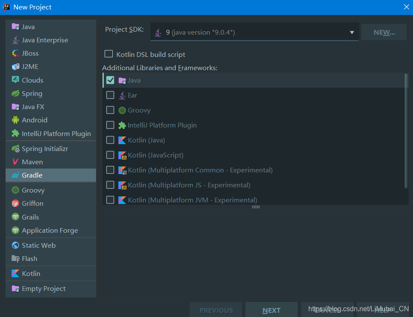This screenshot has height=317, width=413.
Task: Click the Maven icon
Action: 15,162
